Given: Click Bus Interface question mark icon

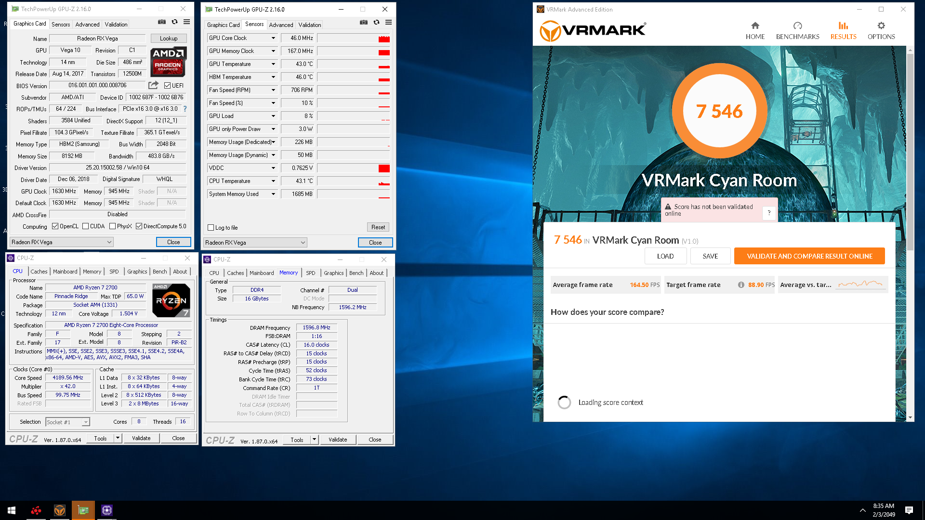Looking at the screenshot, I should coord(185,109).
